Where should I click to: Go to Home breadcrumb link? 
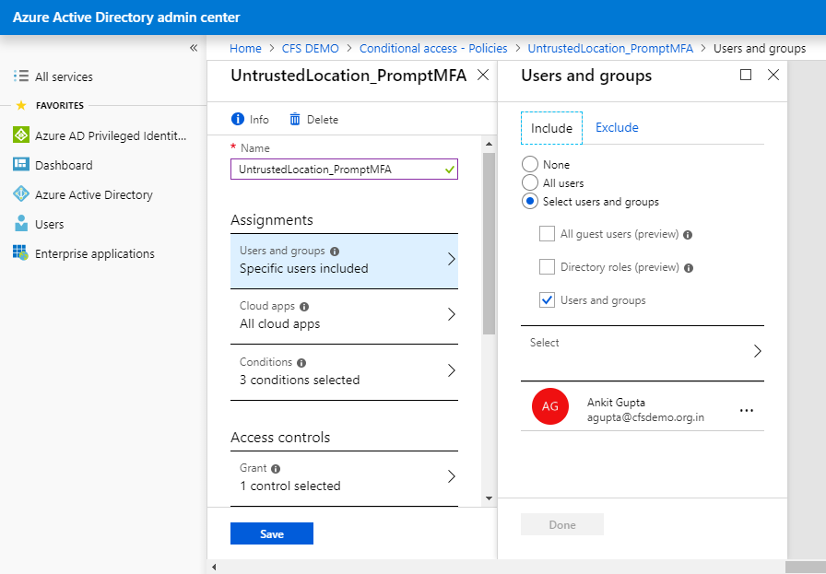245,49
